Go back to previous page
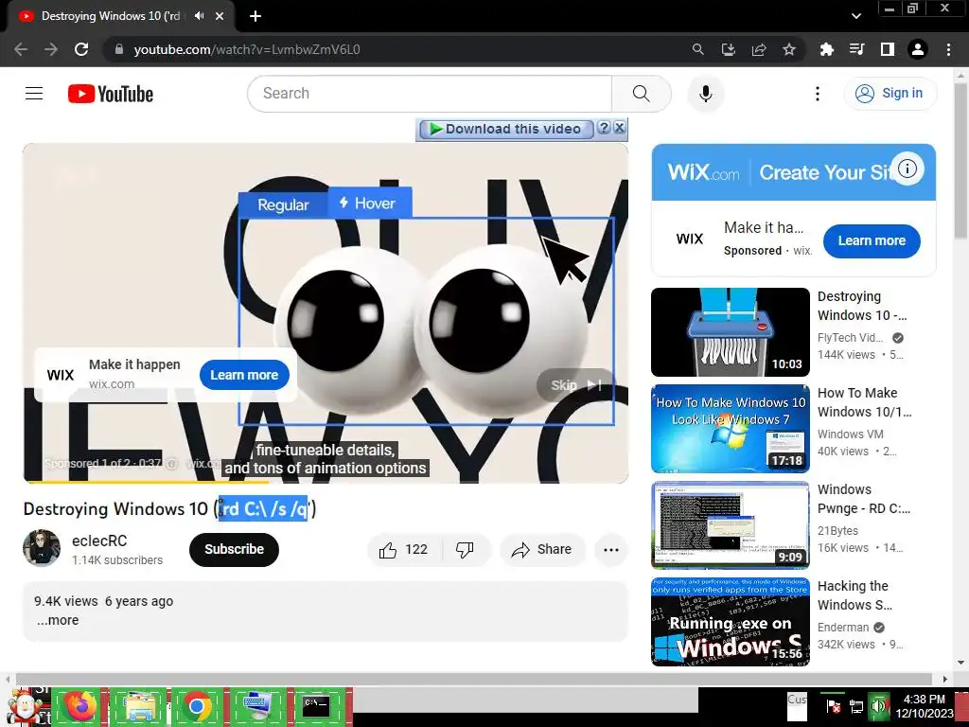This screenshot has height=727, width=969. tap(21, 49)
